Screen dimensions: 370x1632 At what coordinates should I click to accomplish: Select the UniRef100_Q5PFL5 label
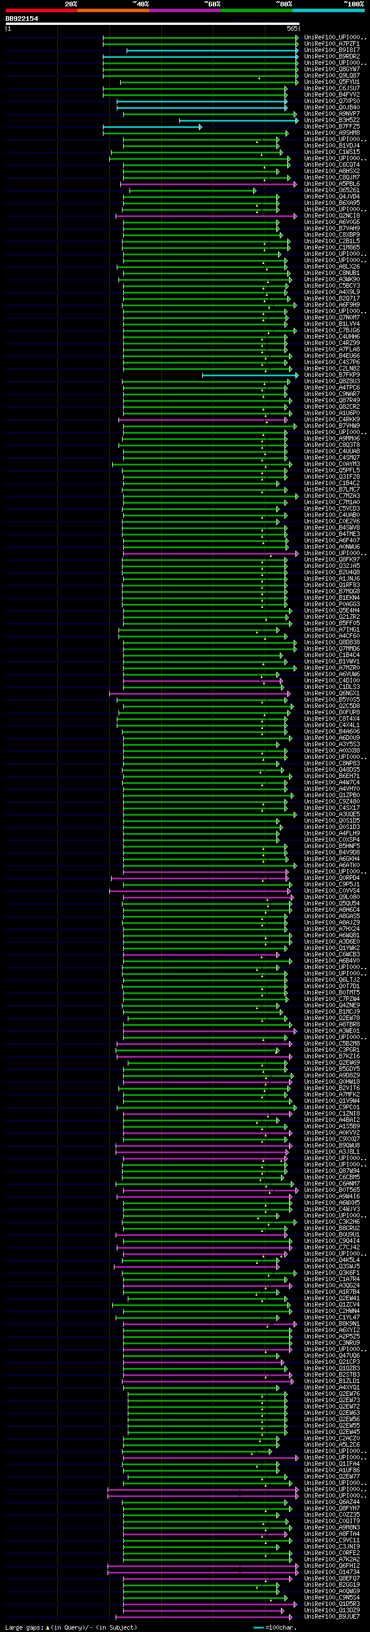pyautogui.click(x=332, y=470)
